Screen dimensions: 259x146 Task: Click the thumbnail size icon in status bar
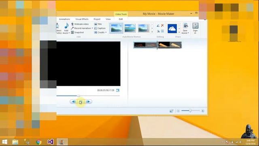coord(172,111)
